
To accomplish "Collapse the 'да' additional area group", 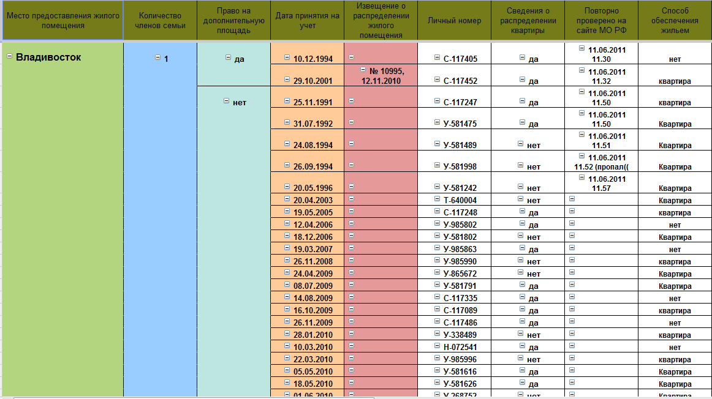I will [x=228, y=58].
